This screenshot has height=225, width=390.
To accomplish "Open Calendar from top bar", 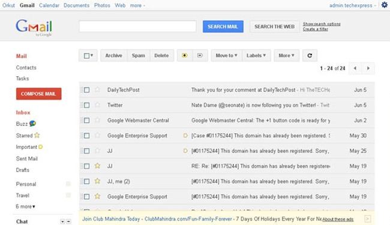I will pyautogui.click(x=49, y=5).
